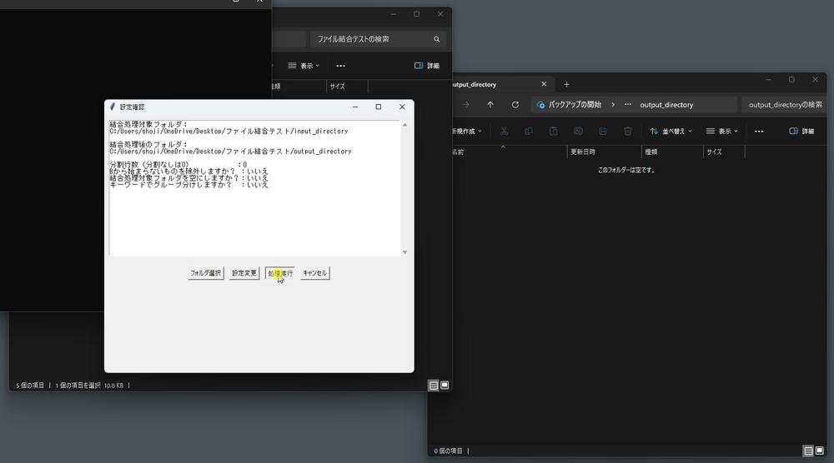Switch the ファイル結合テスト window to details list view
This screenshot has height=463, width=834.
[x=434, y=386]
